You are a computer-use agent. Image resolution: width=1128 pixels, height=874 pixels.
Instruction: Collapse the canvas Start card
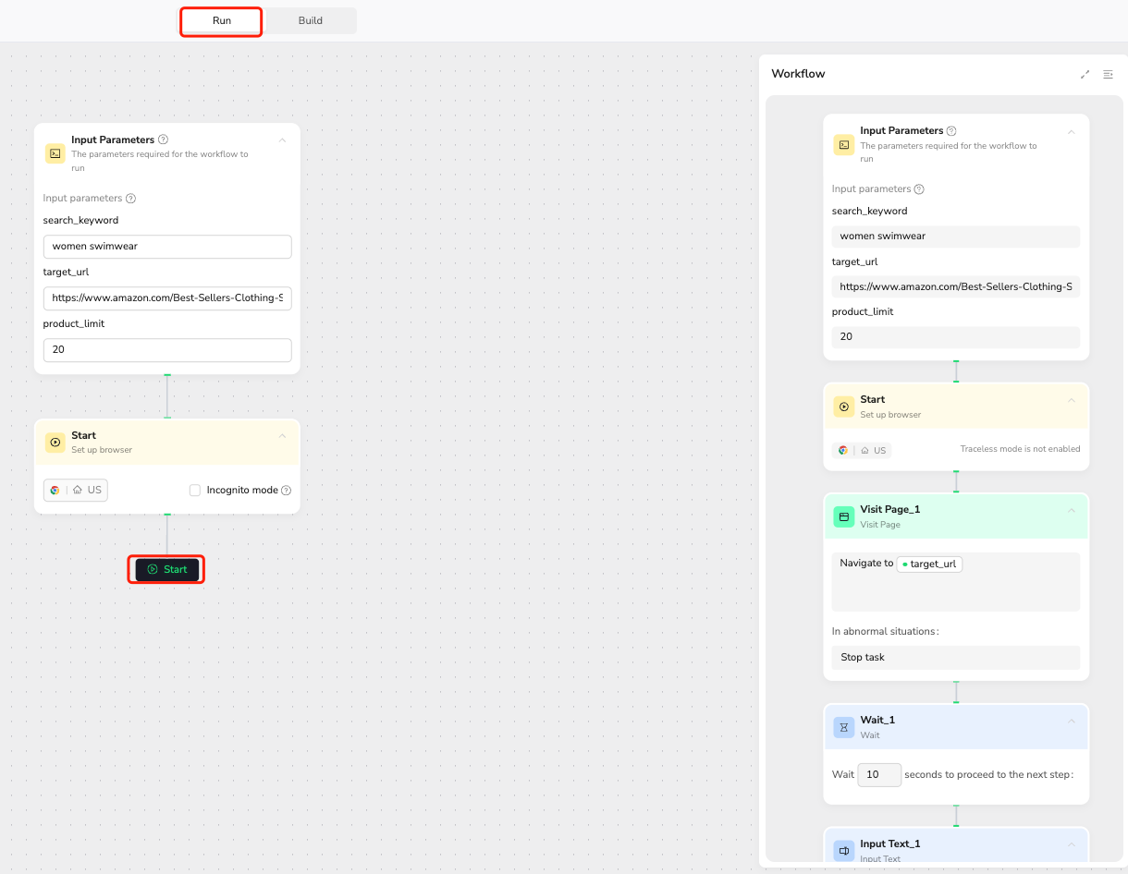(x=282, y=436)
